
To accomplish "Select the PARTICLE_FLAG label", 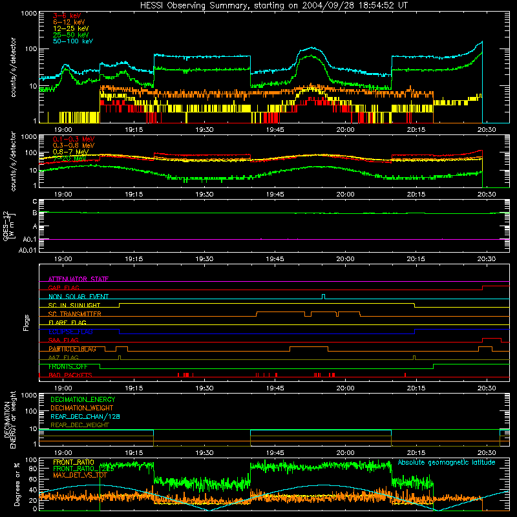I will 72,349.
